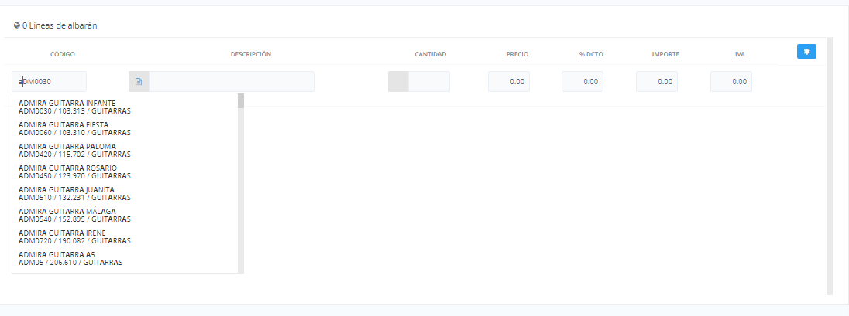
Task: Click the grey prefix box in Cantidad field
Action: coord(398,82)
